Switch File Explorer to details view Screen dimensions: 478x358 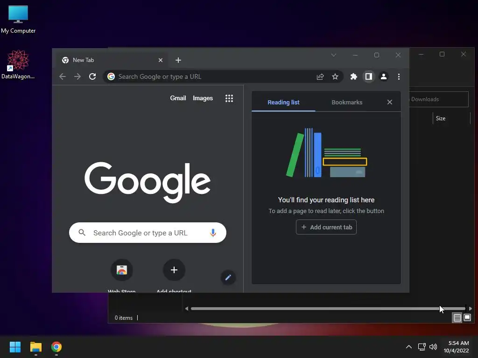(x=457, y=318)
